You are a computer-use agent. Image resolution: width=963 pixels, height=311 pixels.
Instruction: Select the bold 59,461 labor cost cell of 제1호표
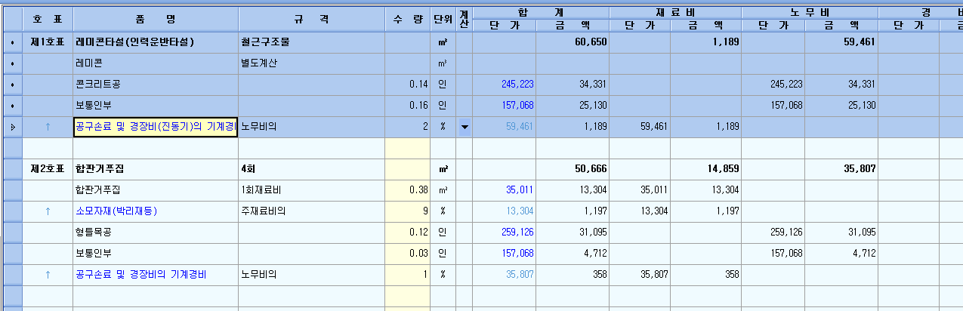[841, 42]
